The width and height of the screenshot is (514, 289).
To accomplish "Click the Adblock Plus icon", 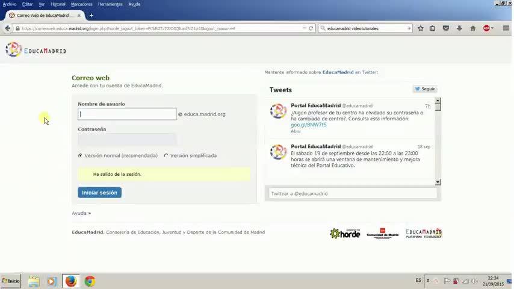I will (486, 28).
